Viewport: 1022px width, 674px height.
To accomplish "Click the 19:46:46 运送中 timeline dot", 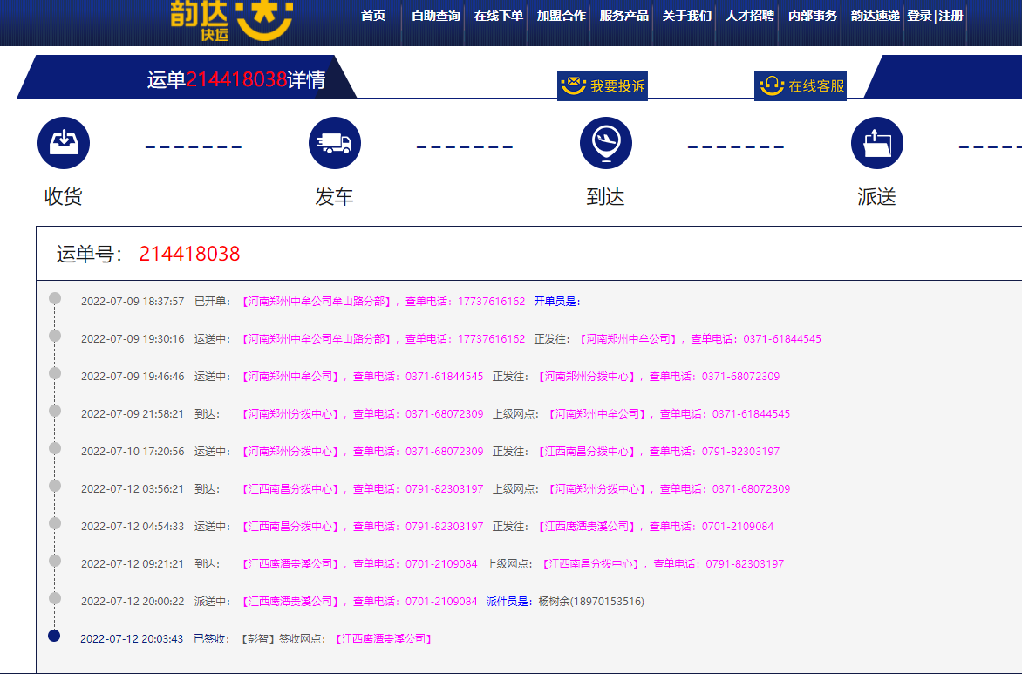I will (55, 373).
